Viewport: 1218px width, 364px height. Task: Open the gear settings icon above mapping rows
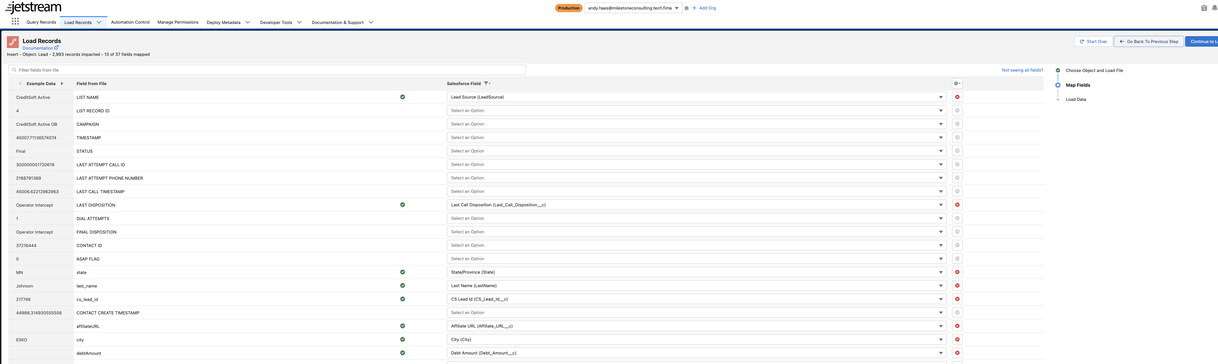pyautogui.click(x=956, y=83)
